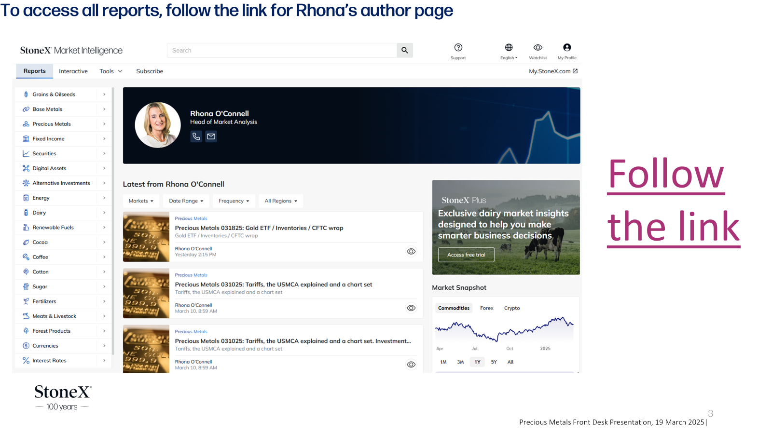Click the Currencies icon
The image size is (772, 434).
[x=26, y=346]
